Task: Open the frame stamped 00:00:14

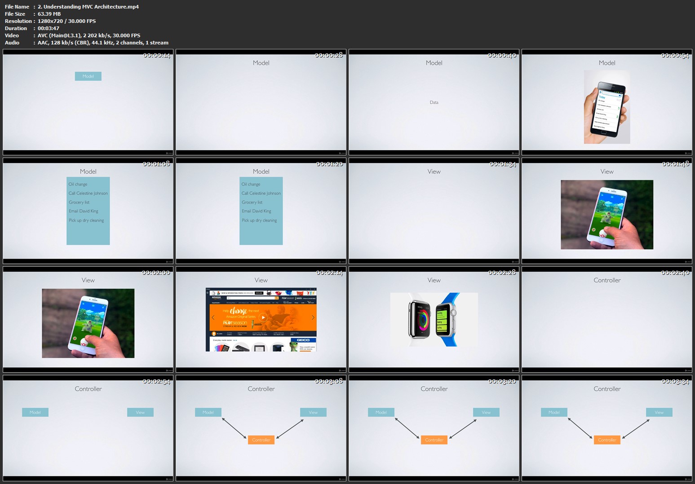Action: click(x=88, y=102)
